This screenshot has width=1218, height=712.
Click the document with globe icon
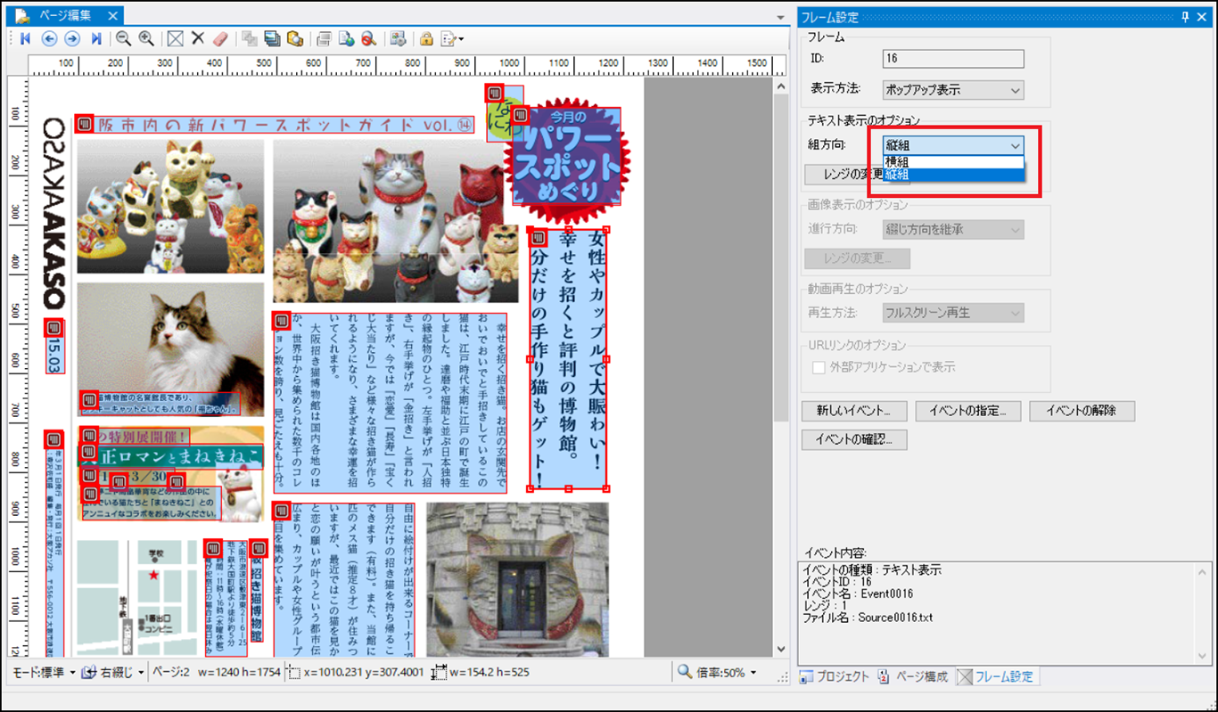[x=347, y=38]
